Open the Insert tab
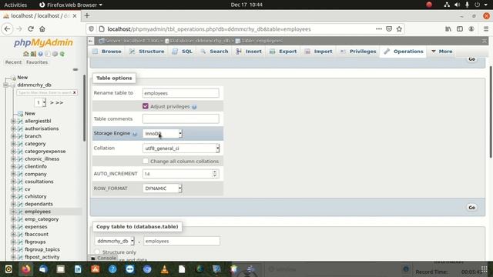 click(x=249, y=52)
